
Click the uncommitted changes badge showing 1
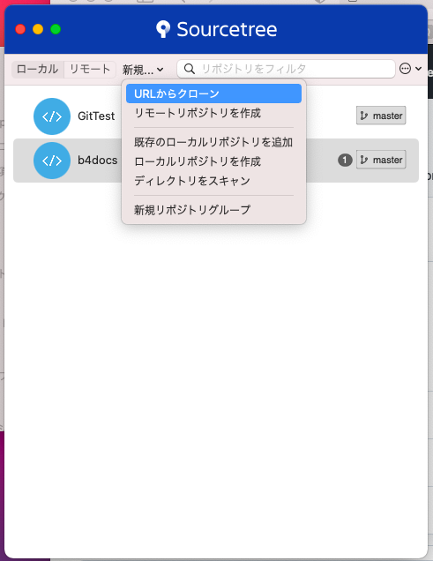(345, 160)
